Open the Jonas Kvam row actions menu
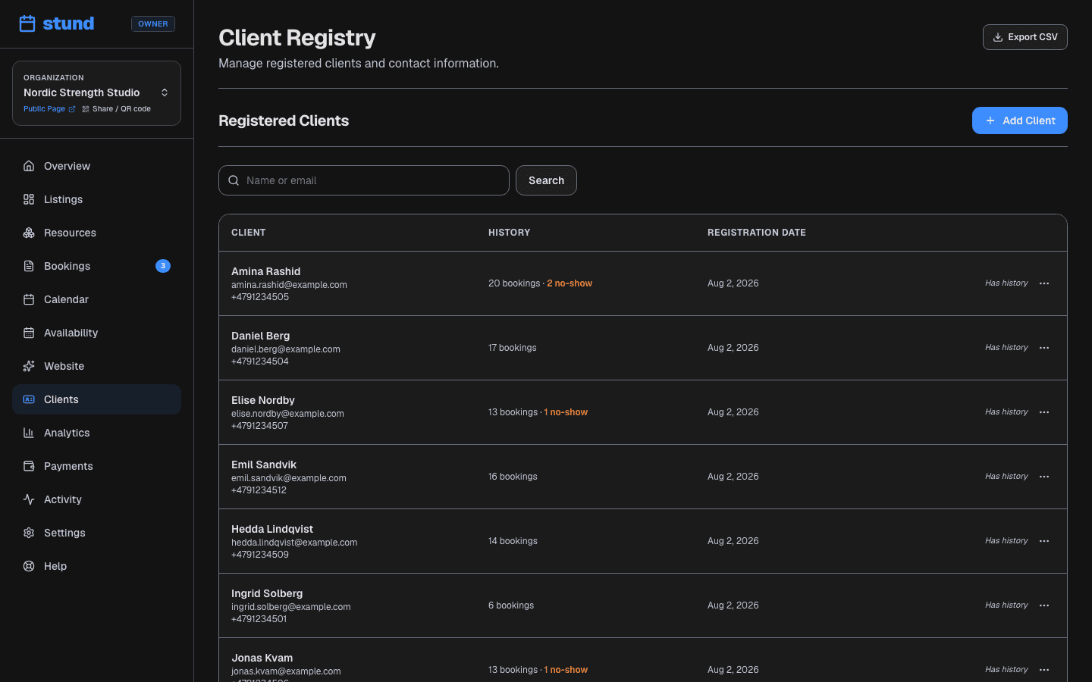The height and width of the screenshot is (682, 1092). (x=1044, y=670)
